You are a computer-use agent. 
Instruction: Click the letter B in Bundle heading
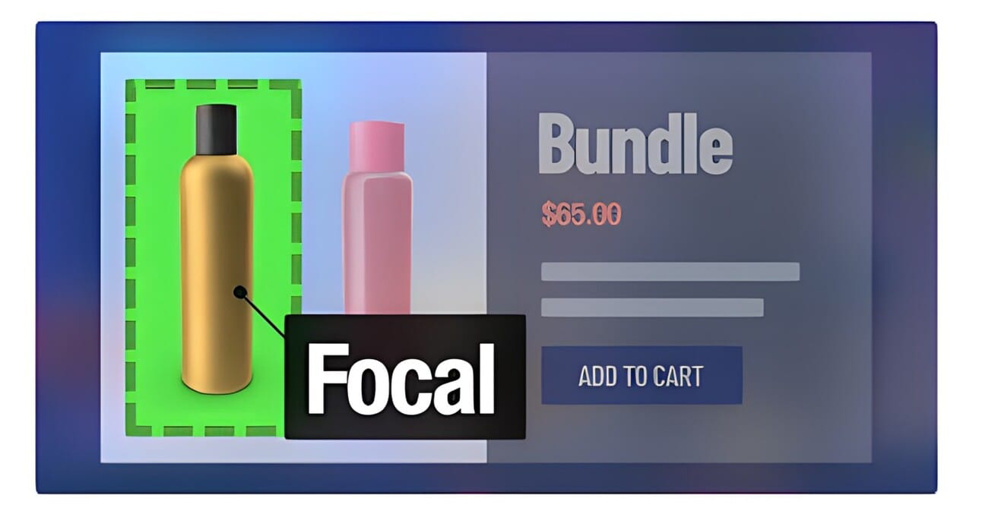[x=557, y=144]
